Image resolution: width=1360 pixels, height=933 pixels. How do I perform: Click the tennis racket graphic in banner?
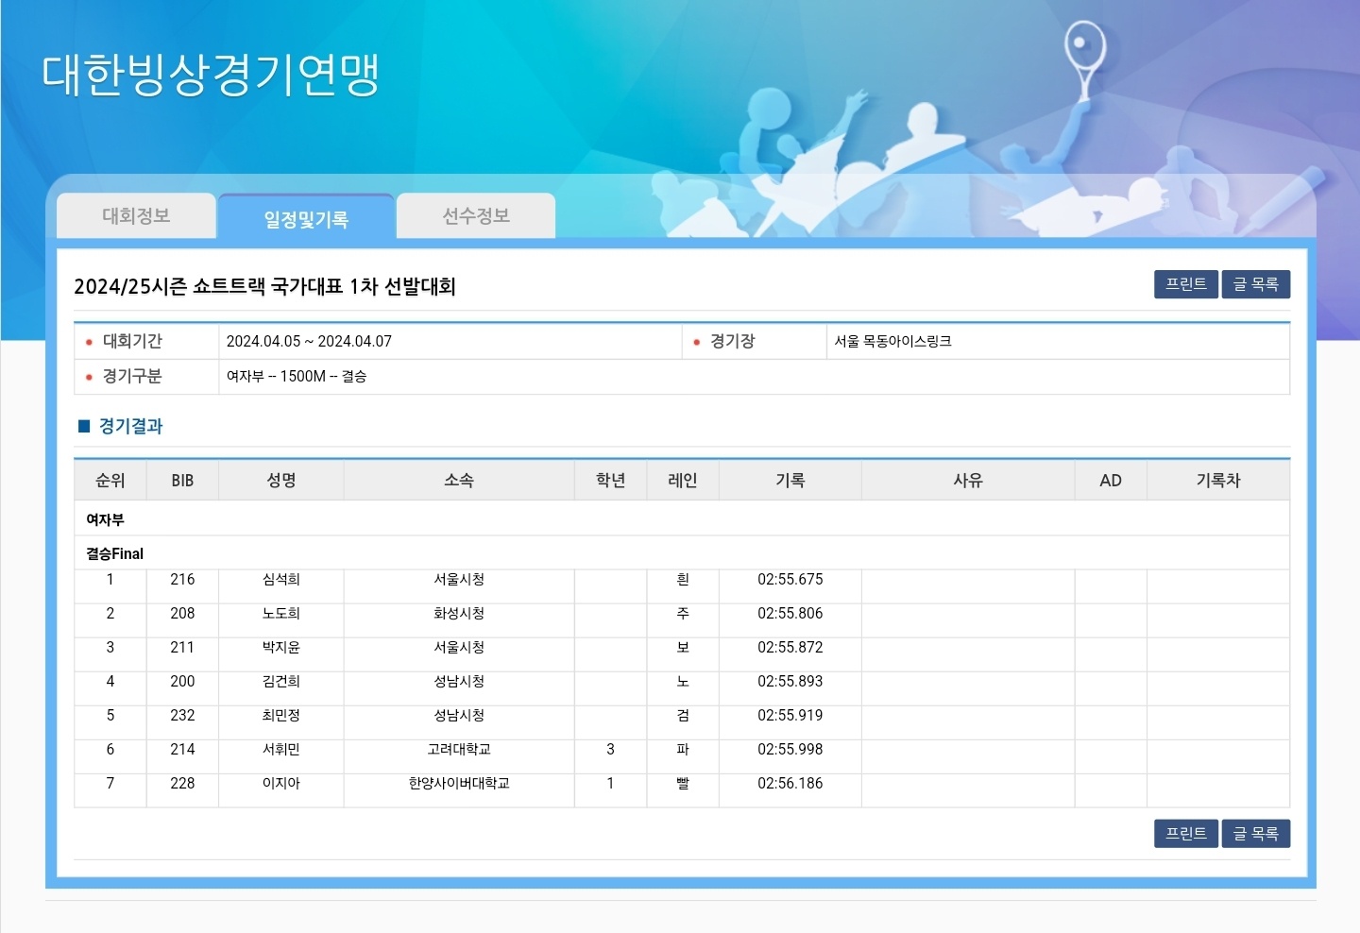tap(1084, 55)
